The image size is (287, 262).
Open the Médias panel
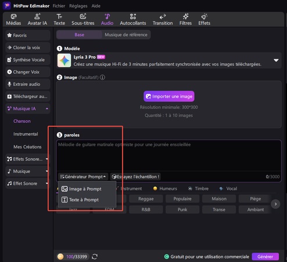[x=13, y=20]
